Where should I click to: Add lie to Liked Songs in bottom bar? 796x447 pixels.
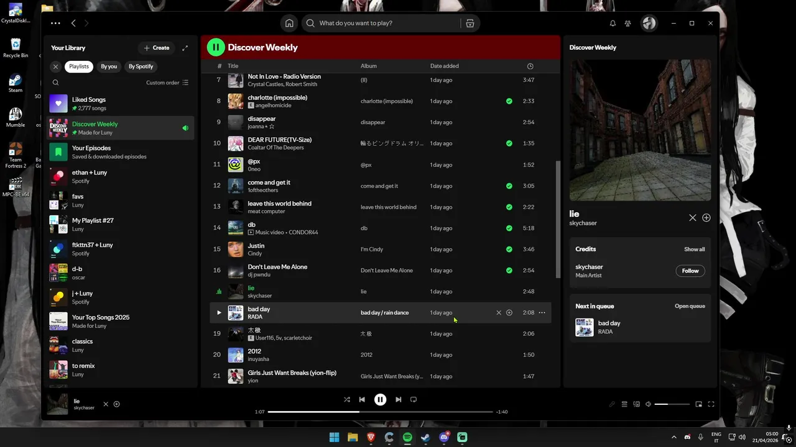click(116, 404)
